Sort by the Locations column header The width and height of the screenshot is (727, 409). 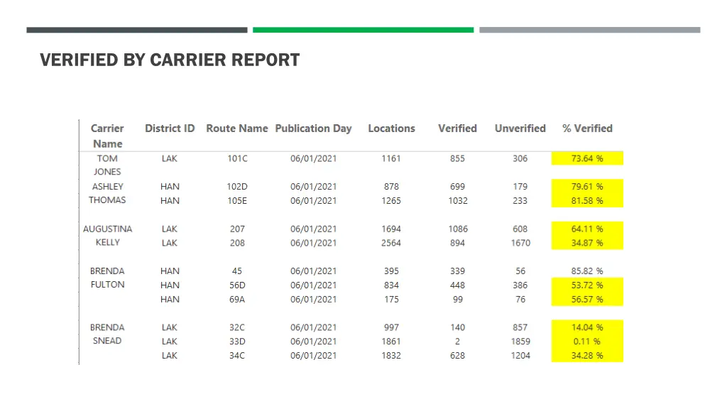(x=391, y=129)
